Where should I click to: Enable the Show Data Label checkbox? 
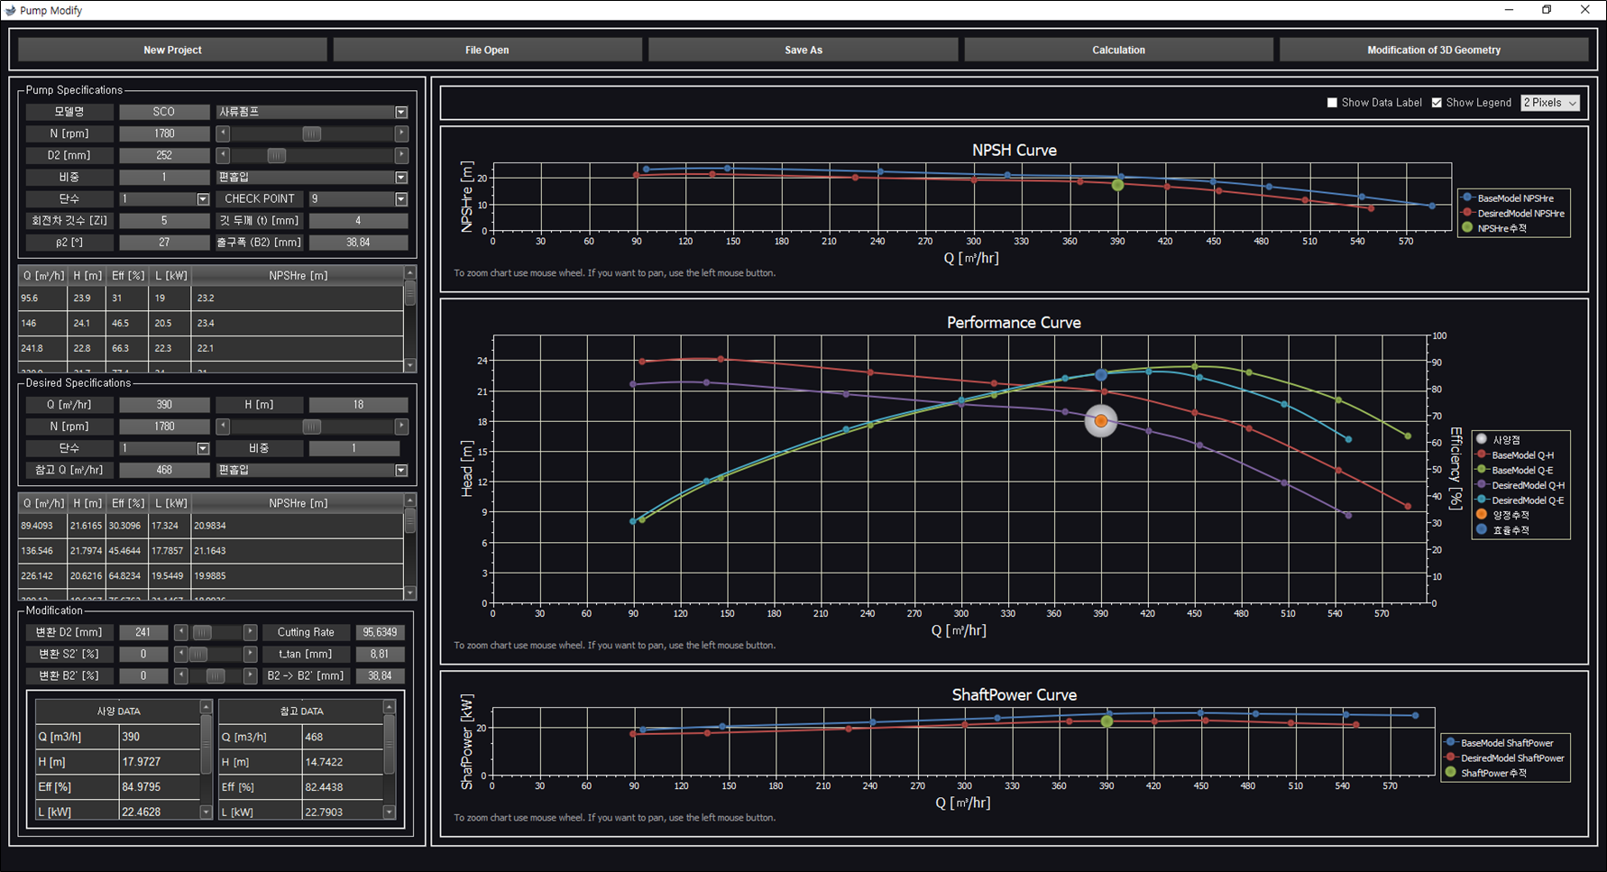(x=1332, y=103)
